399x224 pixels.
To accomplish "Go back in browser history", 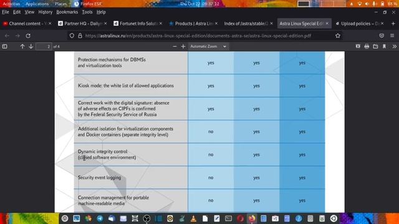I will tap(7, 36).
